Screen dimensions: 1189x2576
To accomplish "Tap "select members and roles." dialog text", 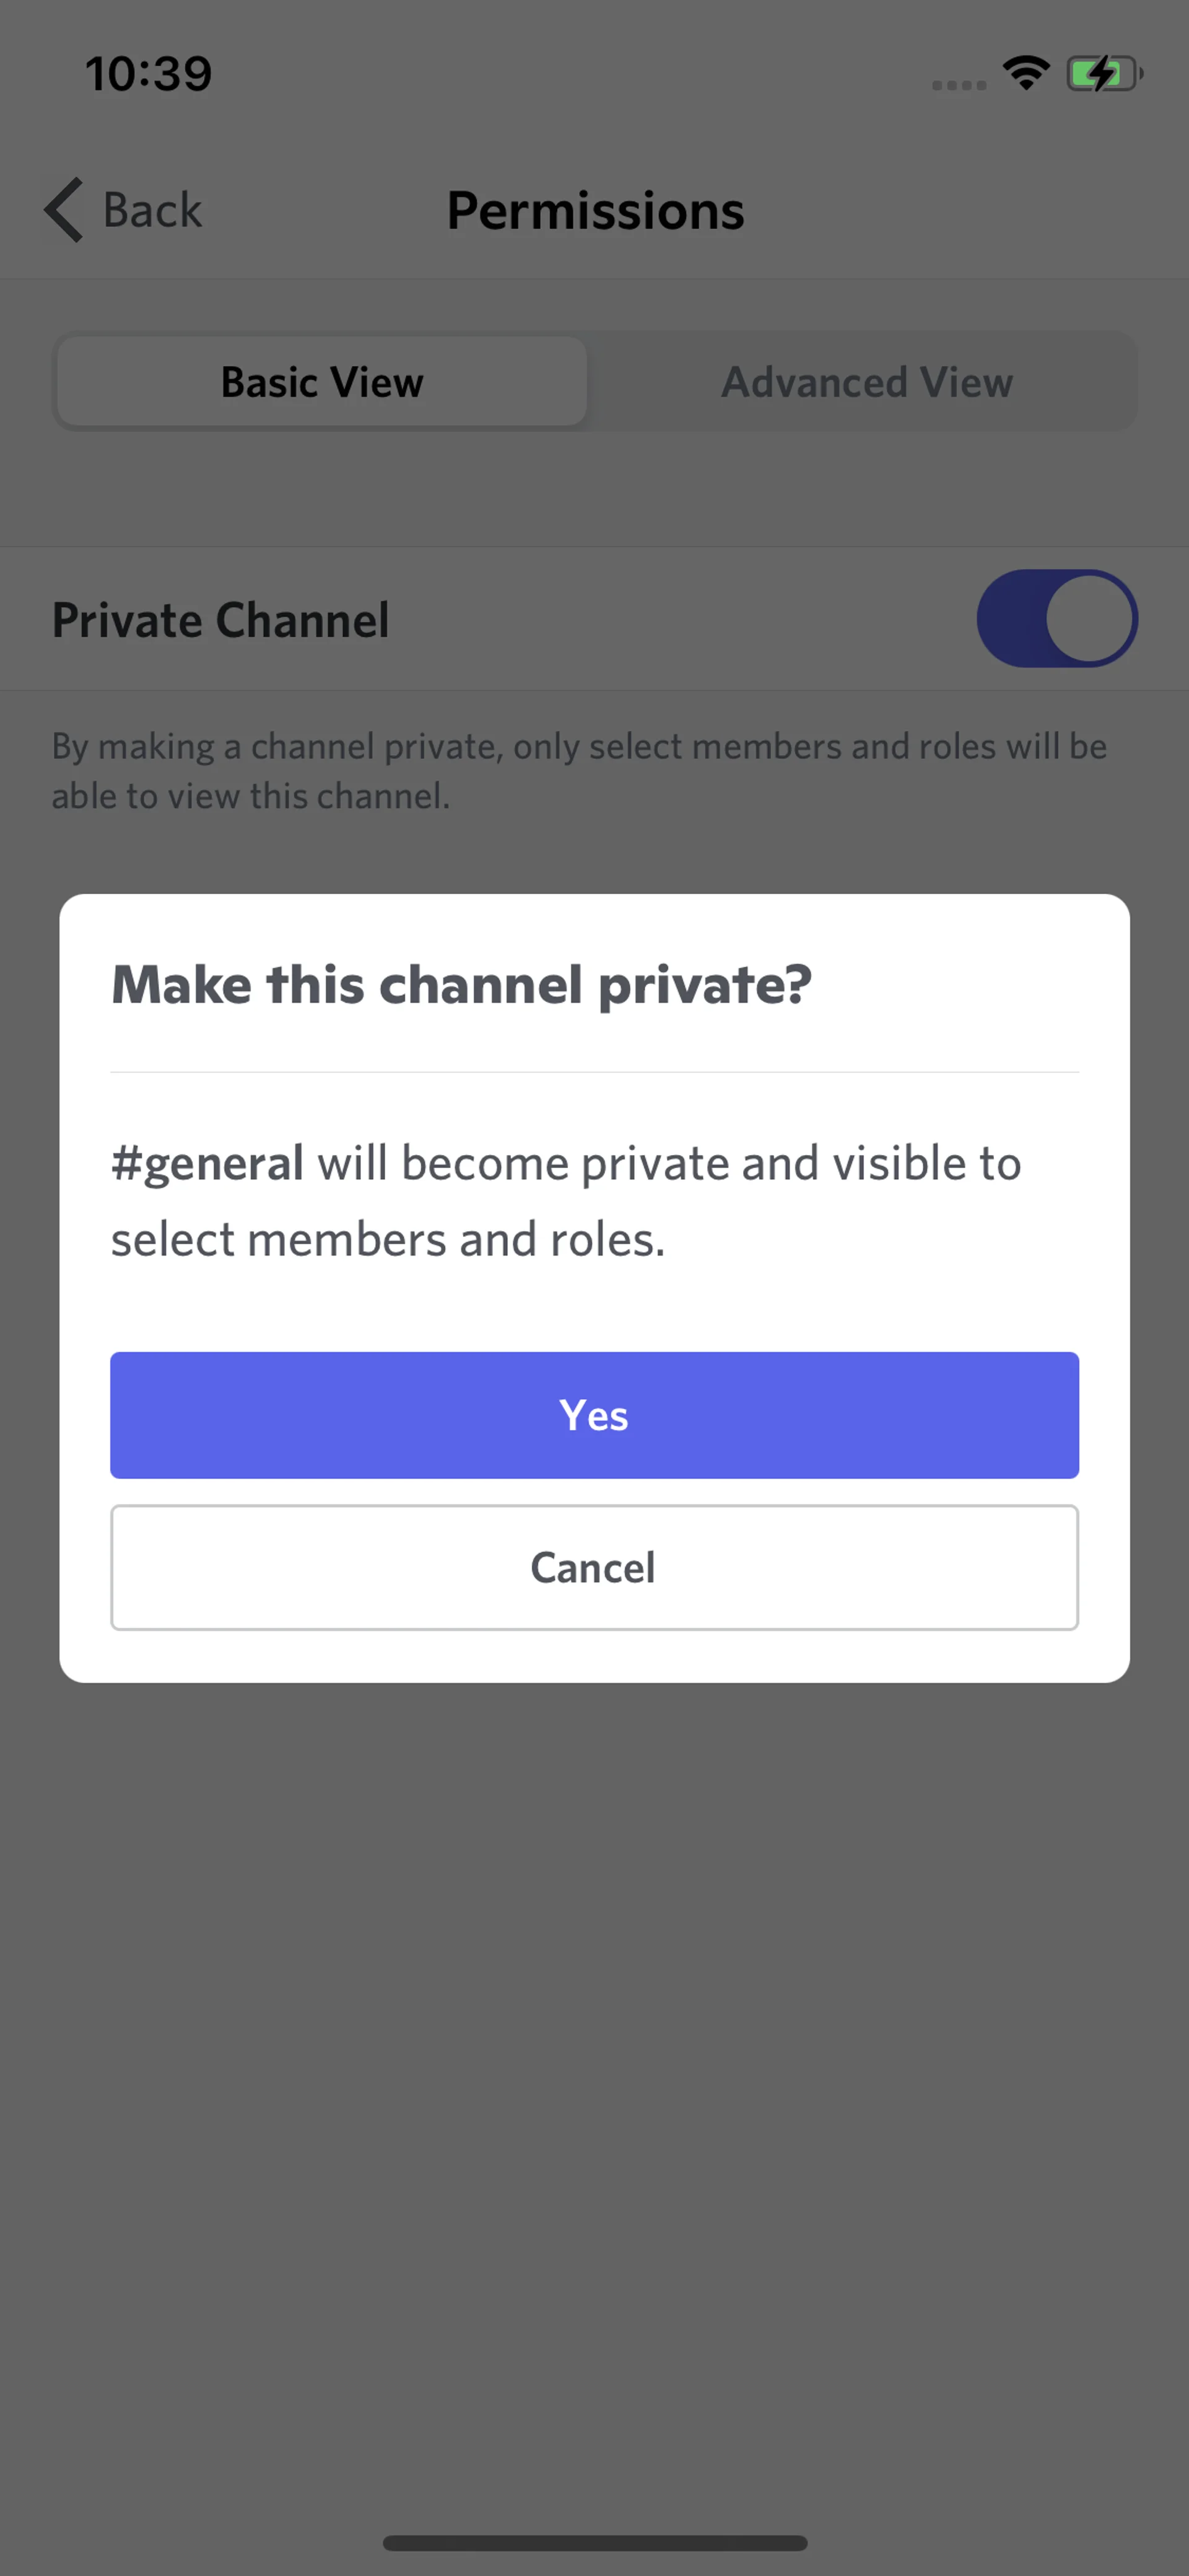I will (388, 1240).
